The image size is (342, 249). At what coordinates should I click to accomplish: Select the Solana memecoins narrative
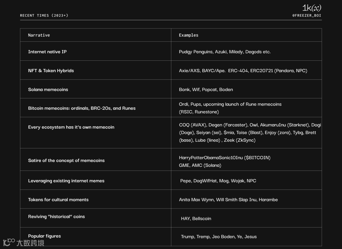click(48, 90)
